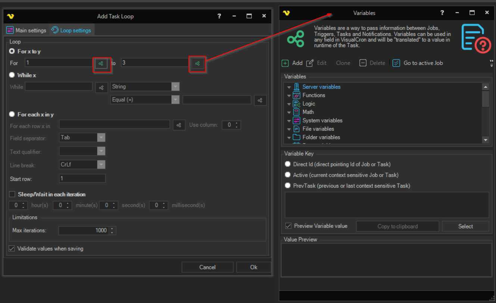
Task: Uncheck Validate values when saving
Action: point(12,248)
